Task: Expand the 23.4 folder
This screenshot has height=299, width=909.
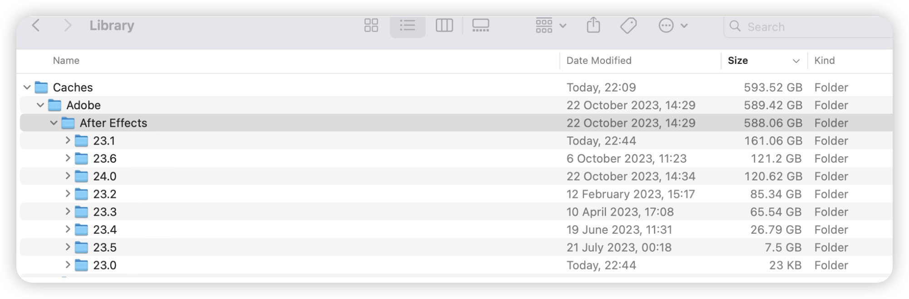Action: 68,229
